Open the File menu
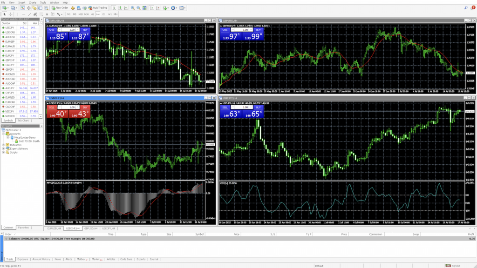The image size is (477, 268). 3,2
